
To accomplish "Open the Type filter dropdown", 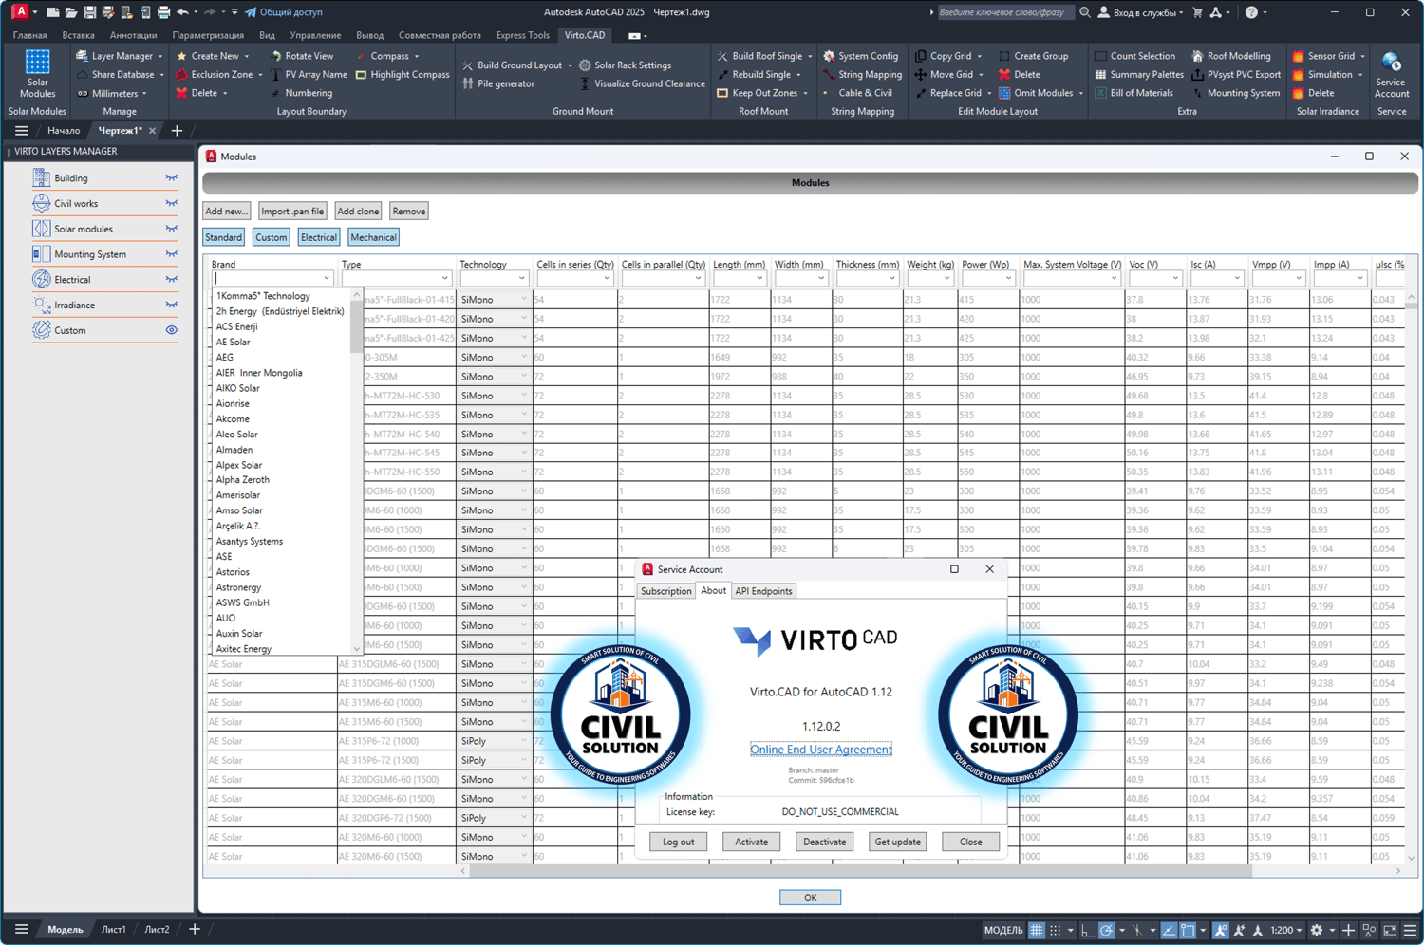I will point(444,278).
